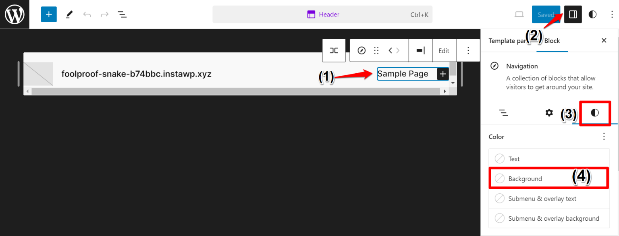Open the Document Overview list view
Screen dimensions: 619x236
(x=122, y=14)
